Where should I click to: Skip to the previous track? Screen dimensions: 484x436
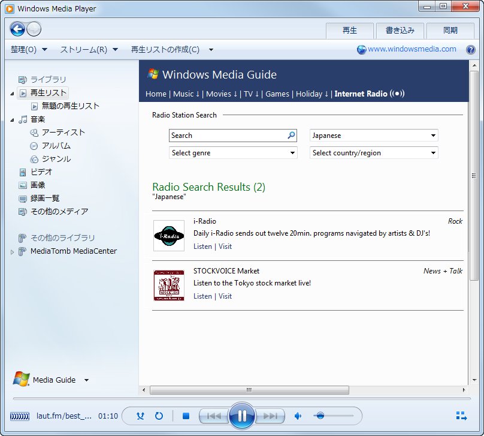(x=214, y=416)
